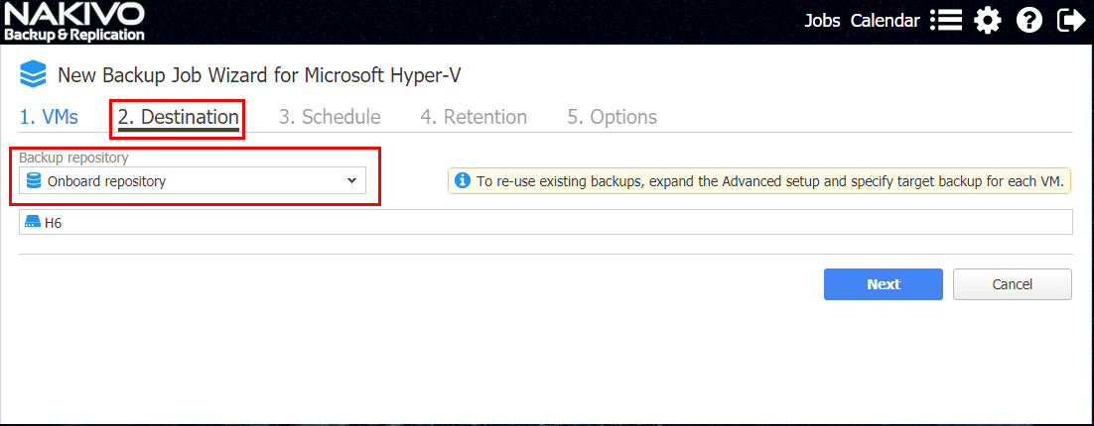Open Calendar in the top menu
Image resolution: width=1094 pixels, height=426 pixels.
click(x=885, y=21)
